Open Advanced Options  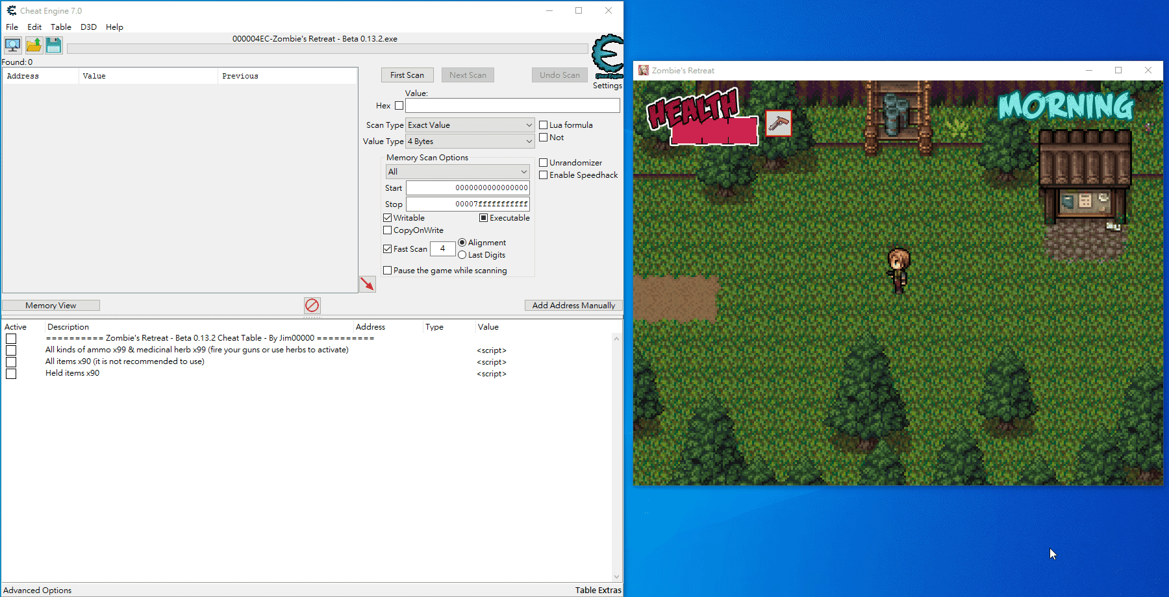[38, 591]
